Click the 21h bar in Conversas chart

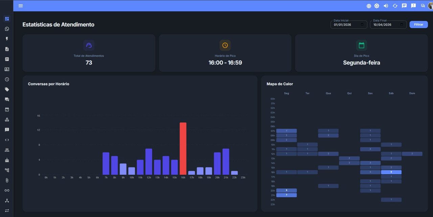tap(226, 162)
